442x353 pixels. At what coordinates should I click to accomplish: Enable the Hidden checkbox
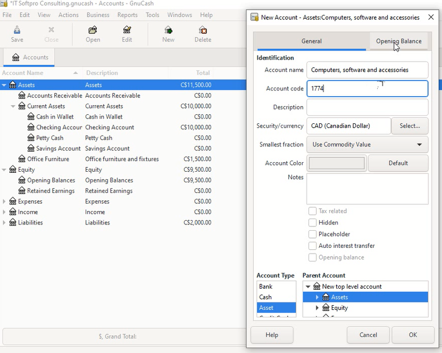click(x=313, y=223)
